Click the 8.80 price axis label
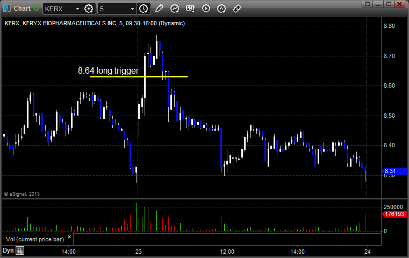The width and height of the screenshot is (409, 258). [x=389, y=26]
